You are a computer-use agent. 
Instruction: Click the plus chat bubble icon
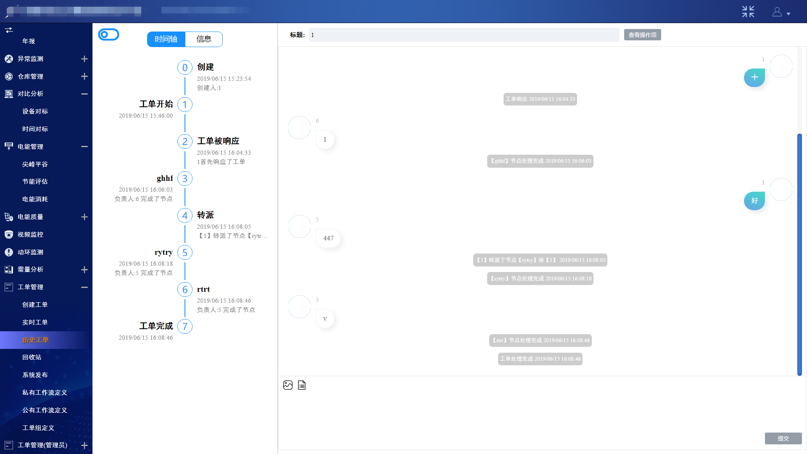click(x=754, y=77)
